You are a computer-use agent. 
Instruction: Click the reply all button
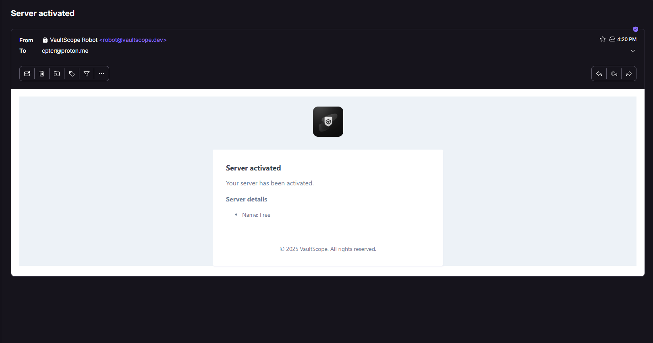coord(614,74)
